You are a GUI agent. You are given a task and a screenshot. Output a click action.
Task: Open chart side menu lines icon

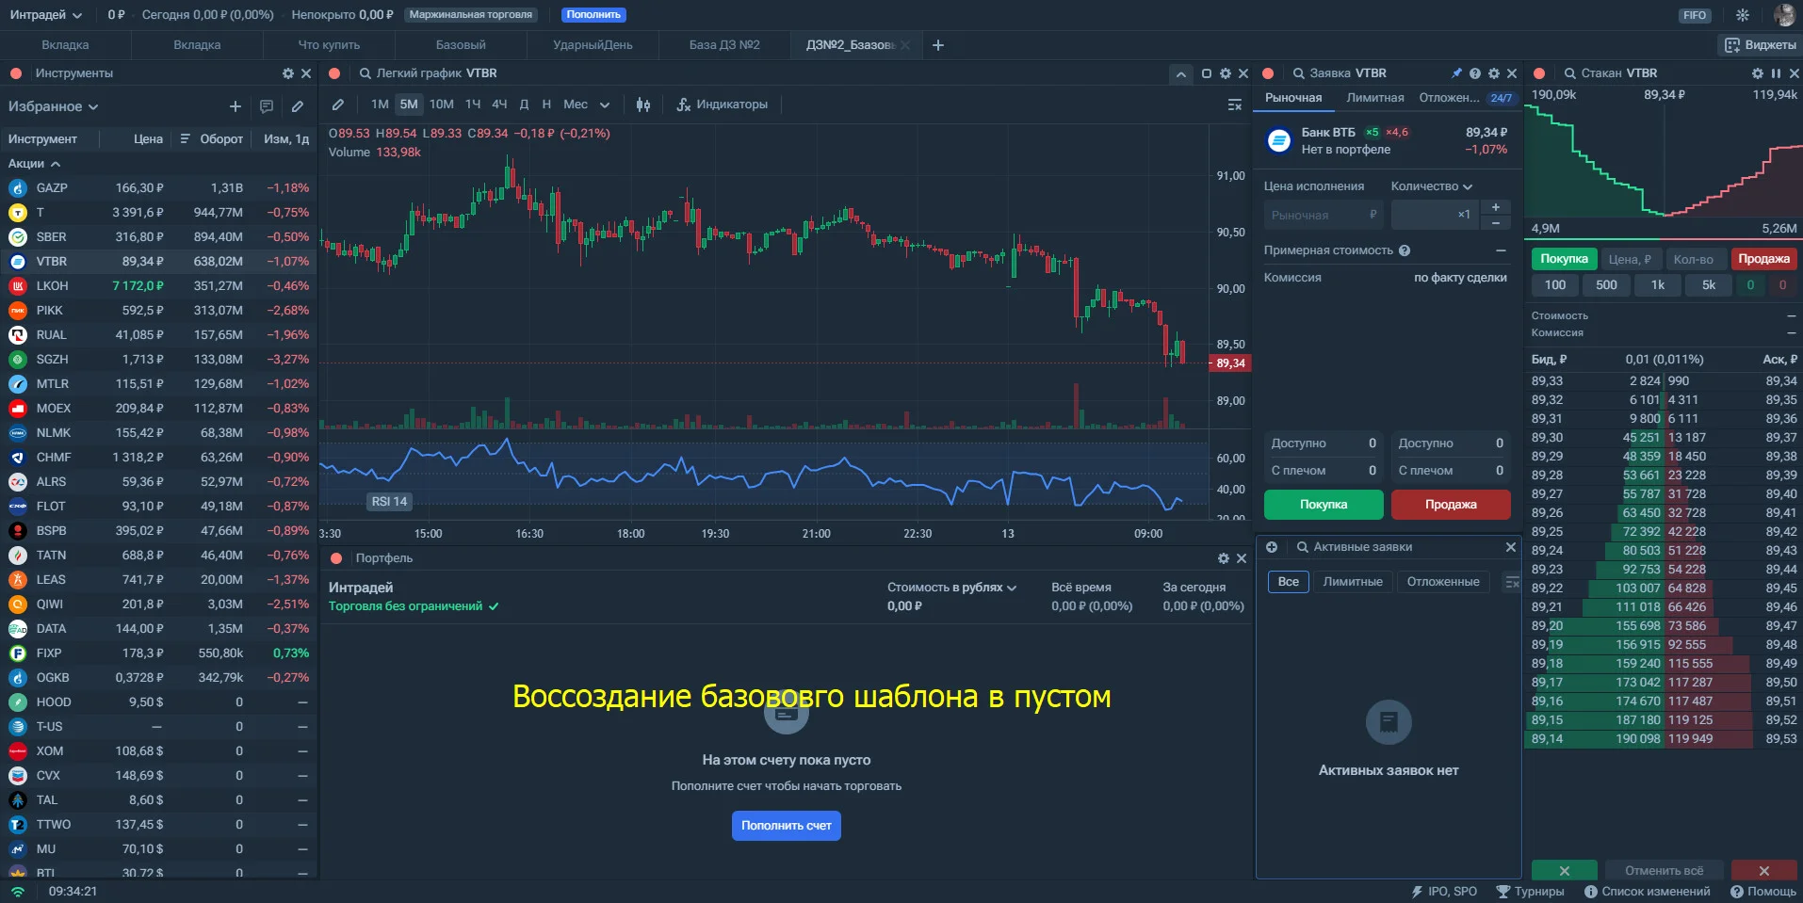[x=1235, y=105]
